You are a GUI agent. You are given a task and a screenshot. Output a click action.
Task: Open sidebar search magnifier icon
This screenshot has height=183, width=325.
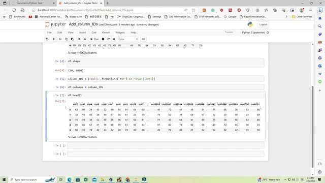[x=320, y=26]
